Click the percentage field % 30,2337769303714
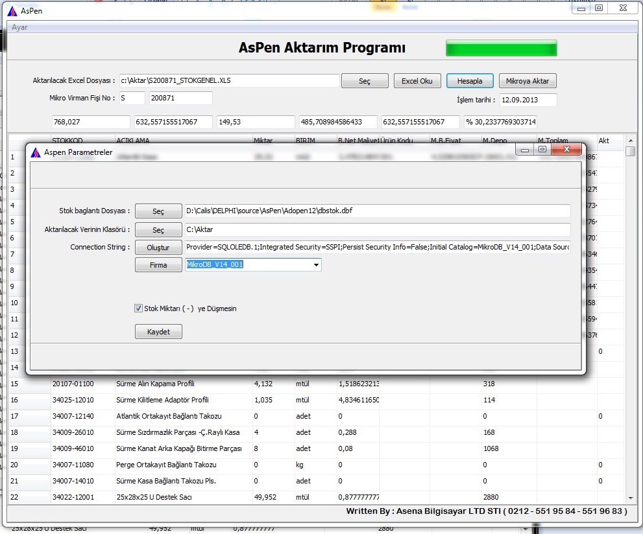 click(x=500, y=122)
